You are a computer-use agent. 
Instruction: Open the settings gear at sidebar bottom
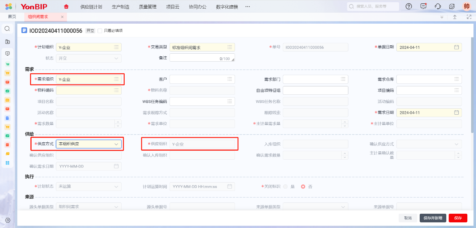(8, 220)
